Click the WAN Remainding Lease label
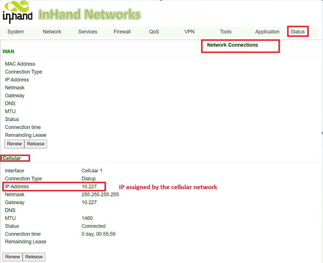Screen dimensions: 323x263 pyautogui.click(x=26, y=135)
